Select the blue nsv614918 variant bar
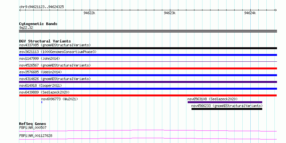 [x=148, y=89]
